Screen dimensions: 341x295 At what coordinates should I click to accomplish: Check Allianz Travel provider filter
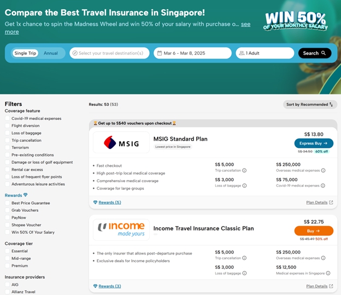(8, 292)
